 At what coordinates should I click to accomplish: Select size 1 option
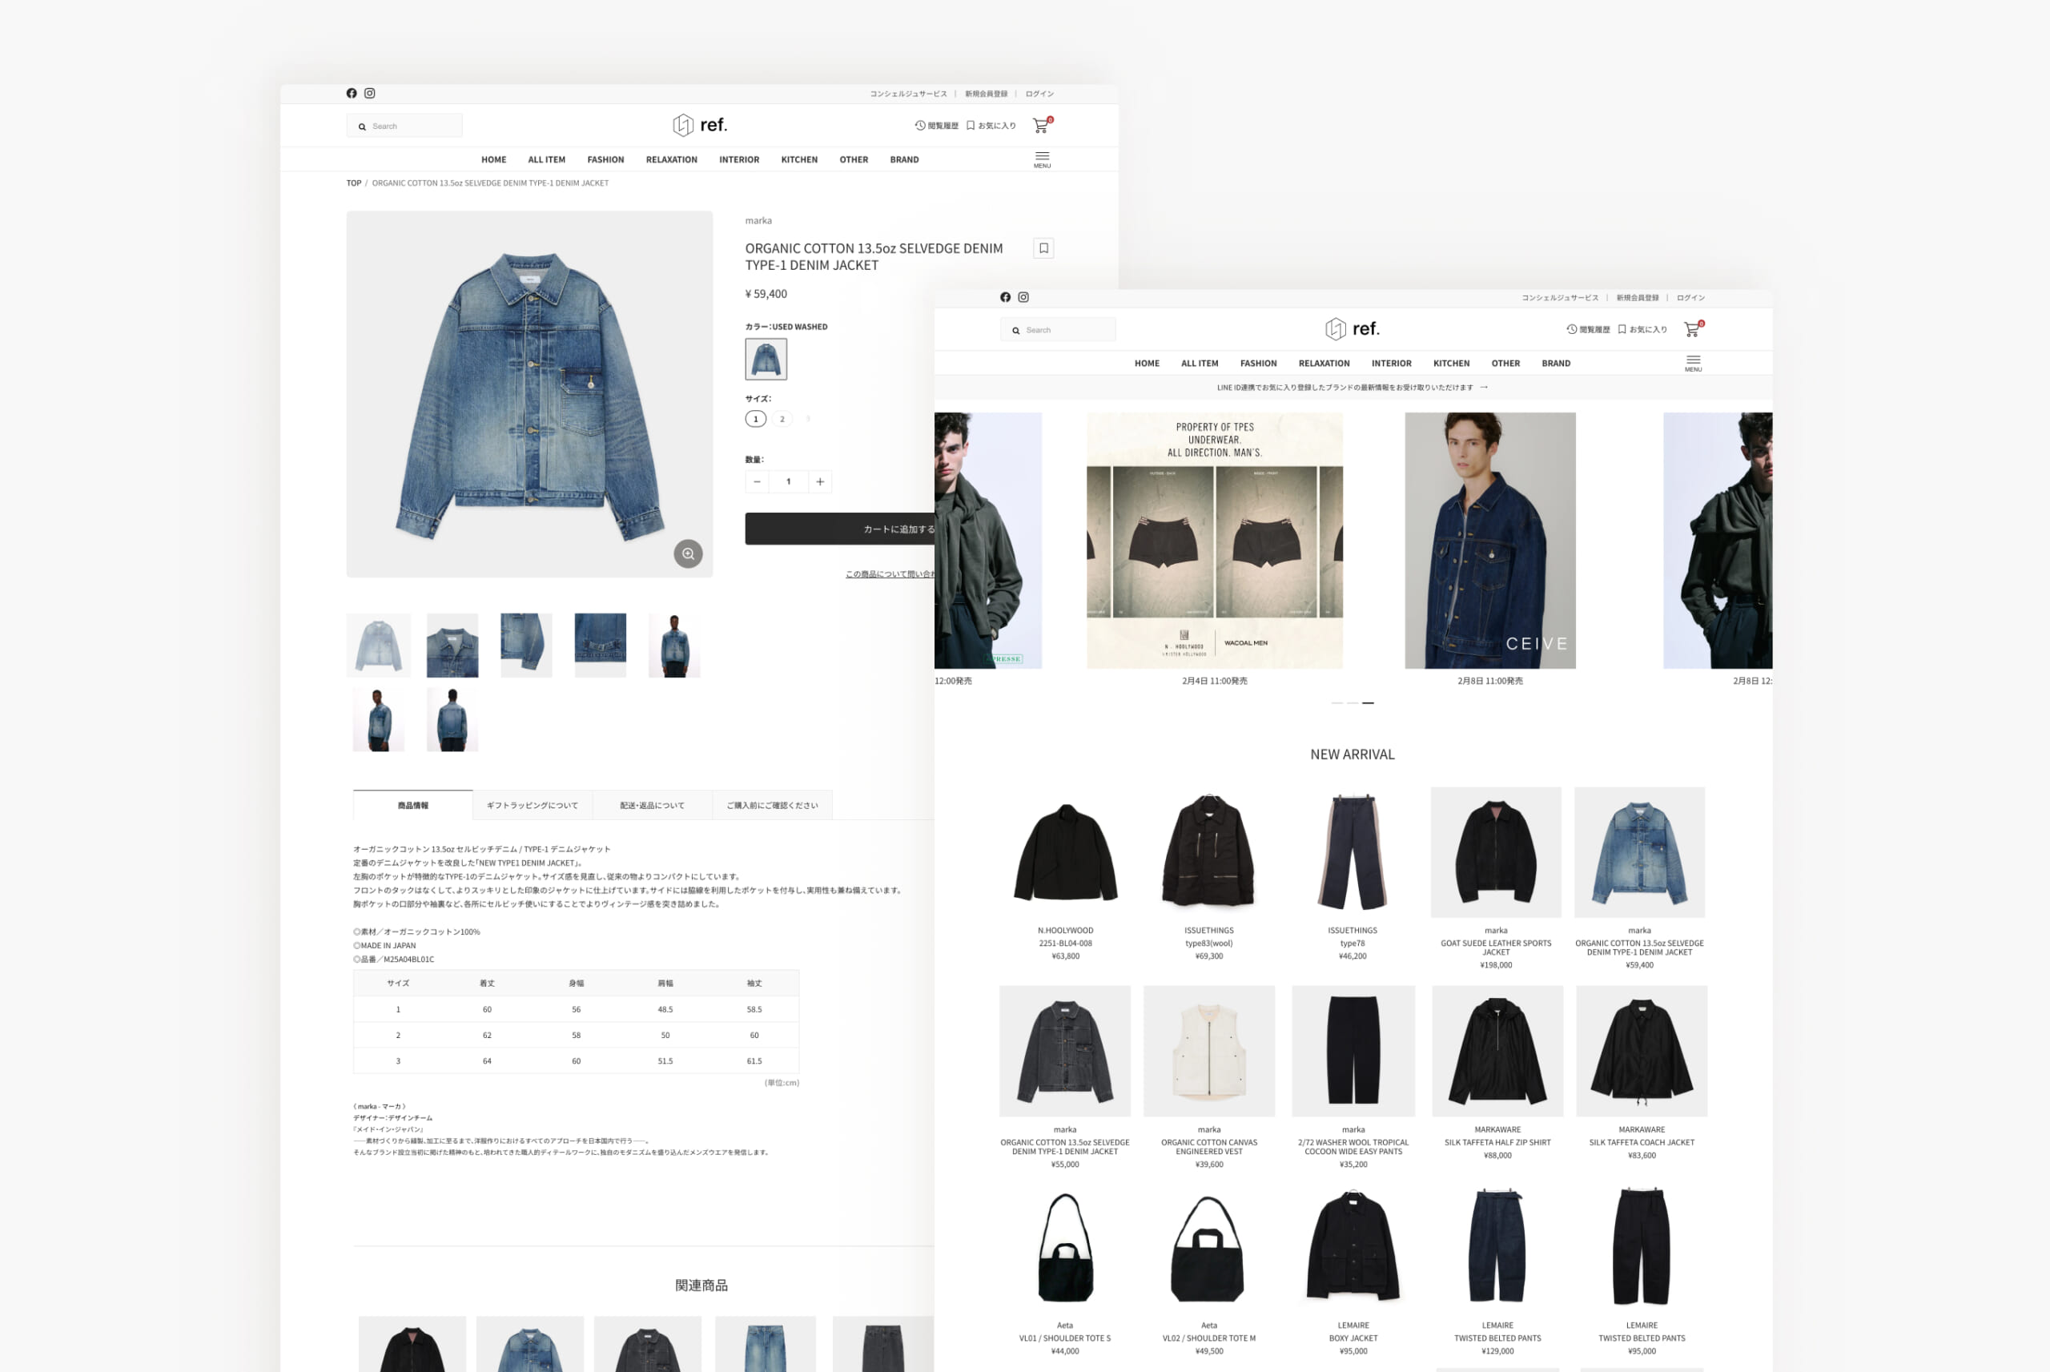coord(756,419)
